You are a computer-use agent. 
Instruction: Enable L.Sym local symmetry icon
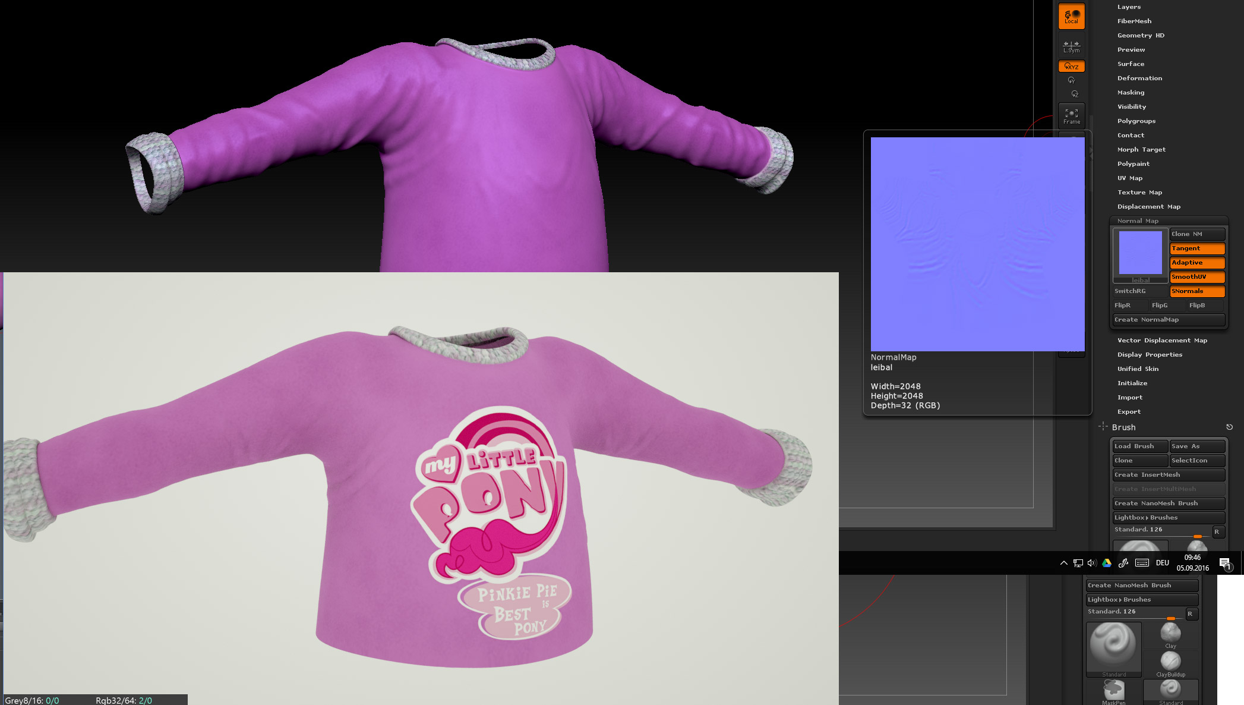click(1071, 46)
